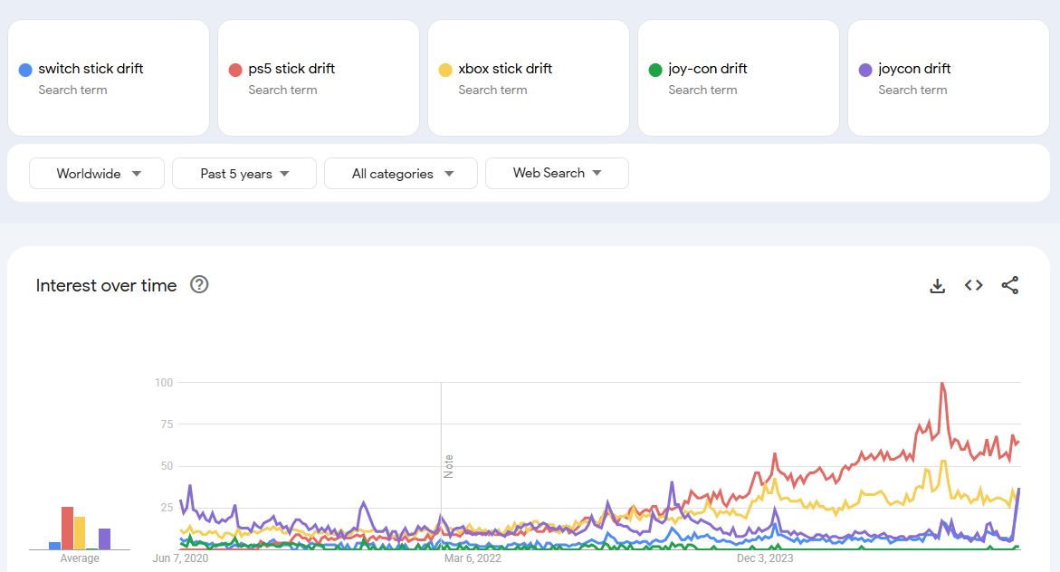The height and width of the screenshot is (572, 1060).
Task: Click the share icon on chart
Action: pos(1010,286)
